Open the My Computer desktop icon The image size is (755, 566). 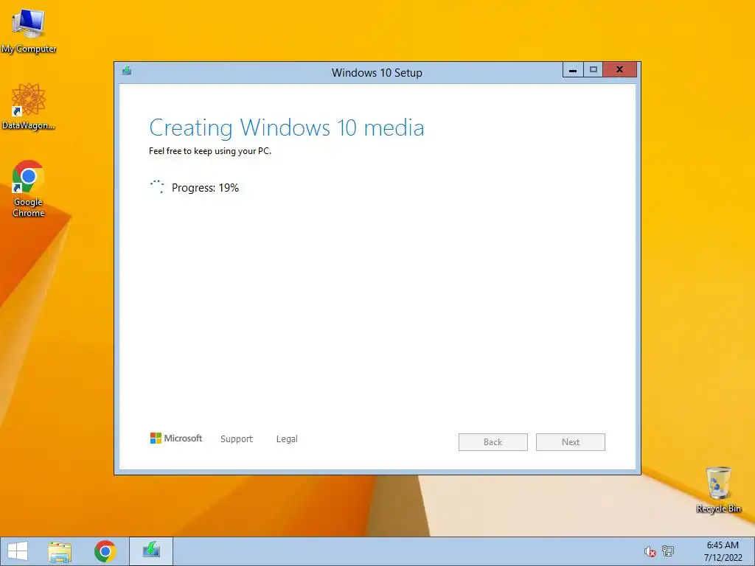coord(29,29)
